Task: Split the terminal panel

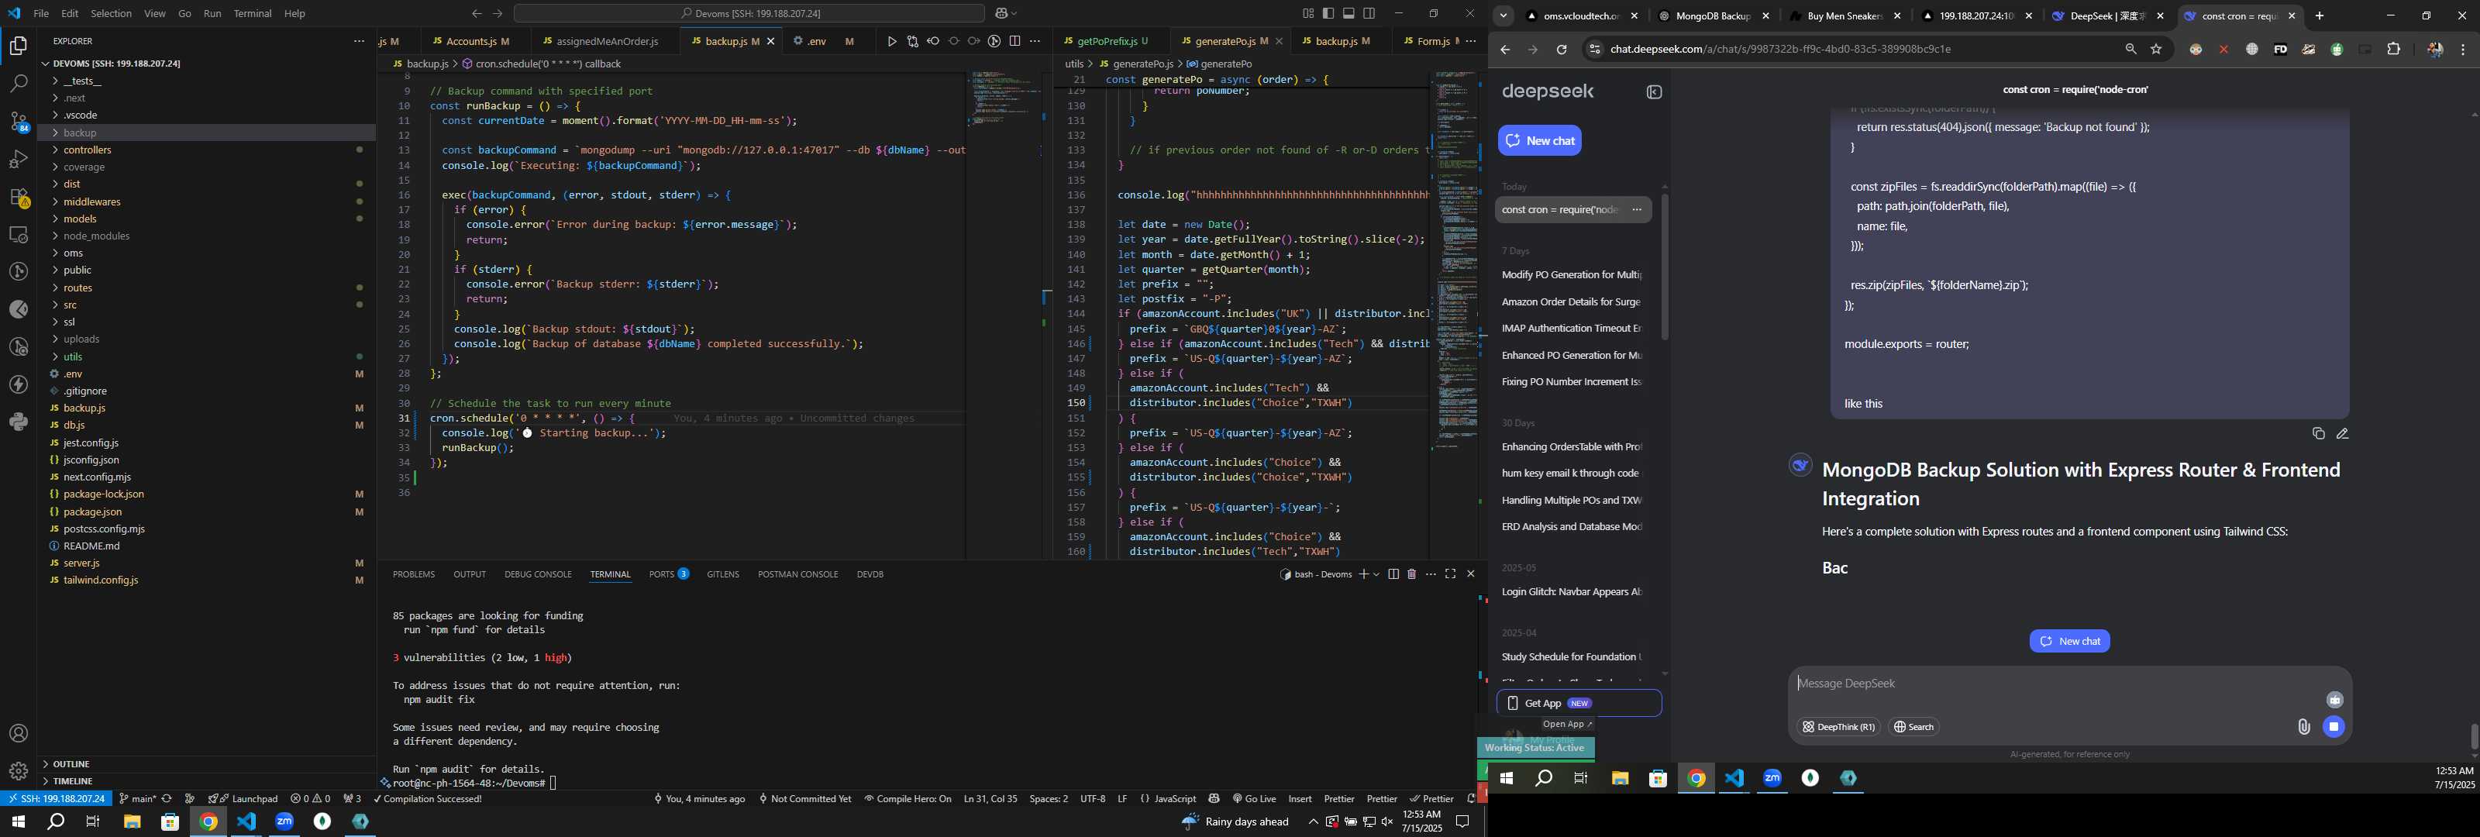Action: (x=1393, y=574)
